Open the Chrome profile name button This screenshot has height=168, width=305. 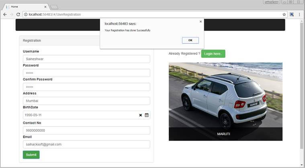(x=272, y=2)
